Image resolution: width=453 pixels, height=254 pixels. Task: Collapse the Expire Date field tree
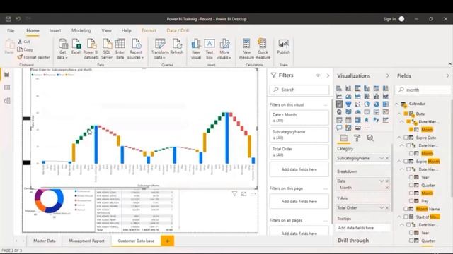399,138
